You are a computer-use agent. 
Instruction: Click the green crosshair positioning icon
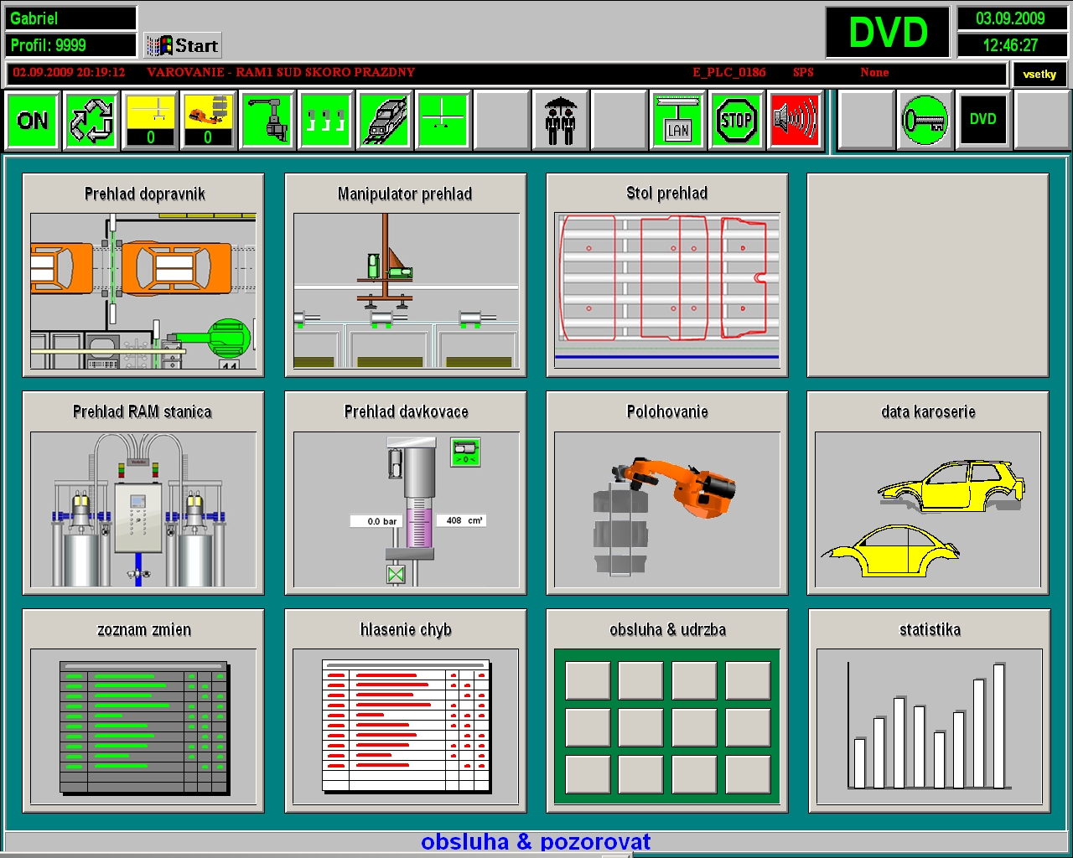point(443,121)
